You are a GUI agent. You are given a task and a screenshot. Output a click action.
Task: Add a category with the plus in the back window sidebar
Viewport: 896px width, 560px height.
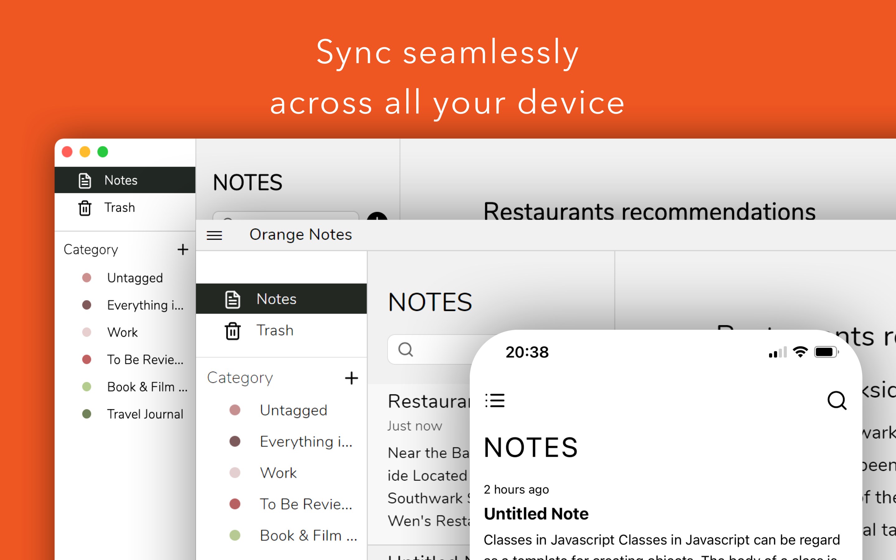pyautogui.click(x=183, y=250)
